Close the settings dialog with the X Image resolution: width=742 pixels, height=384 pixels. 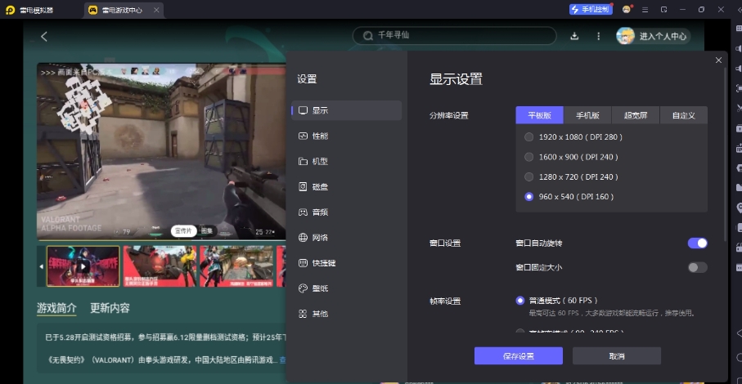click(718, 60)
